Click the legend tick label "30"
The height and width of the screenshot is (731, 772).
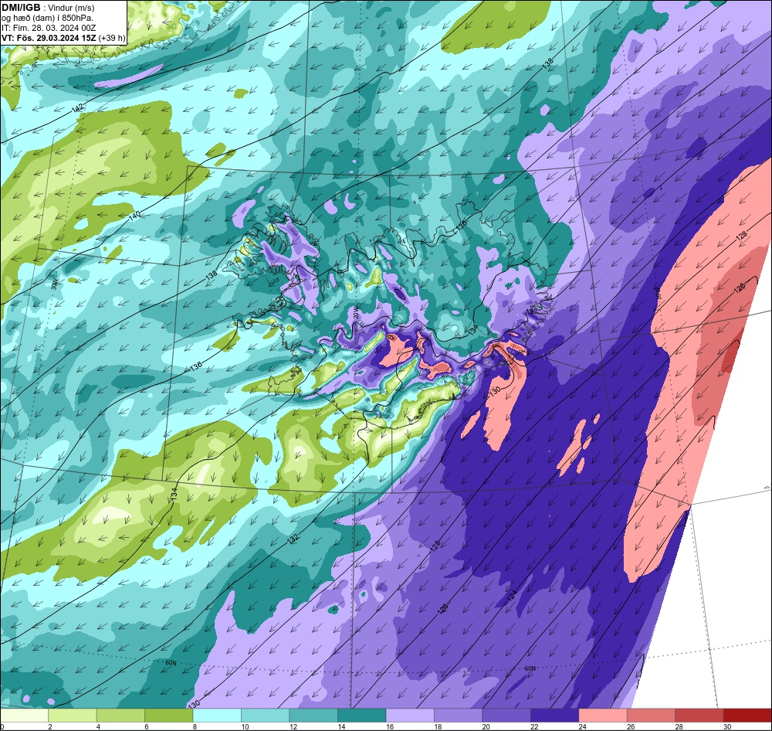[728, 726]
